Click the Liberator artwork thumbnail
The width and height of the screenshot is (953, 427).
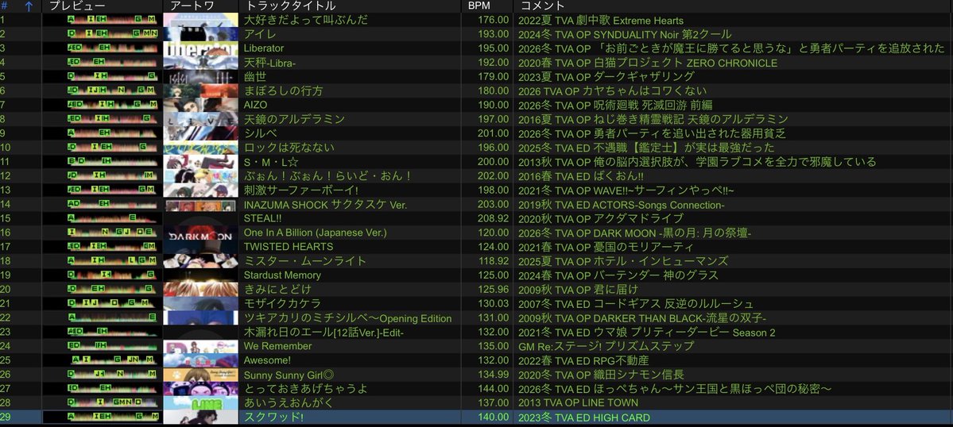[x=200, y=48]
